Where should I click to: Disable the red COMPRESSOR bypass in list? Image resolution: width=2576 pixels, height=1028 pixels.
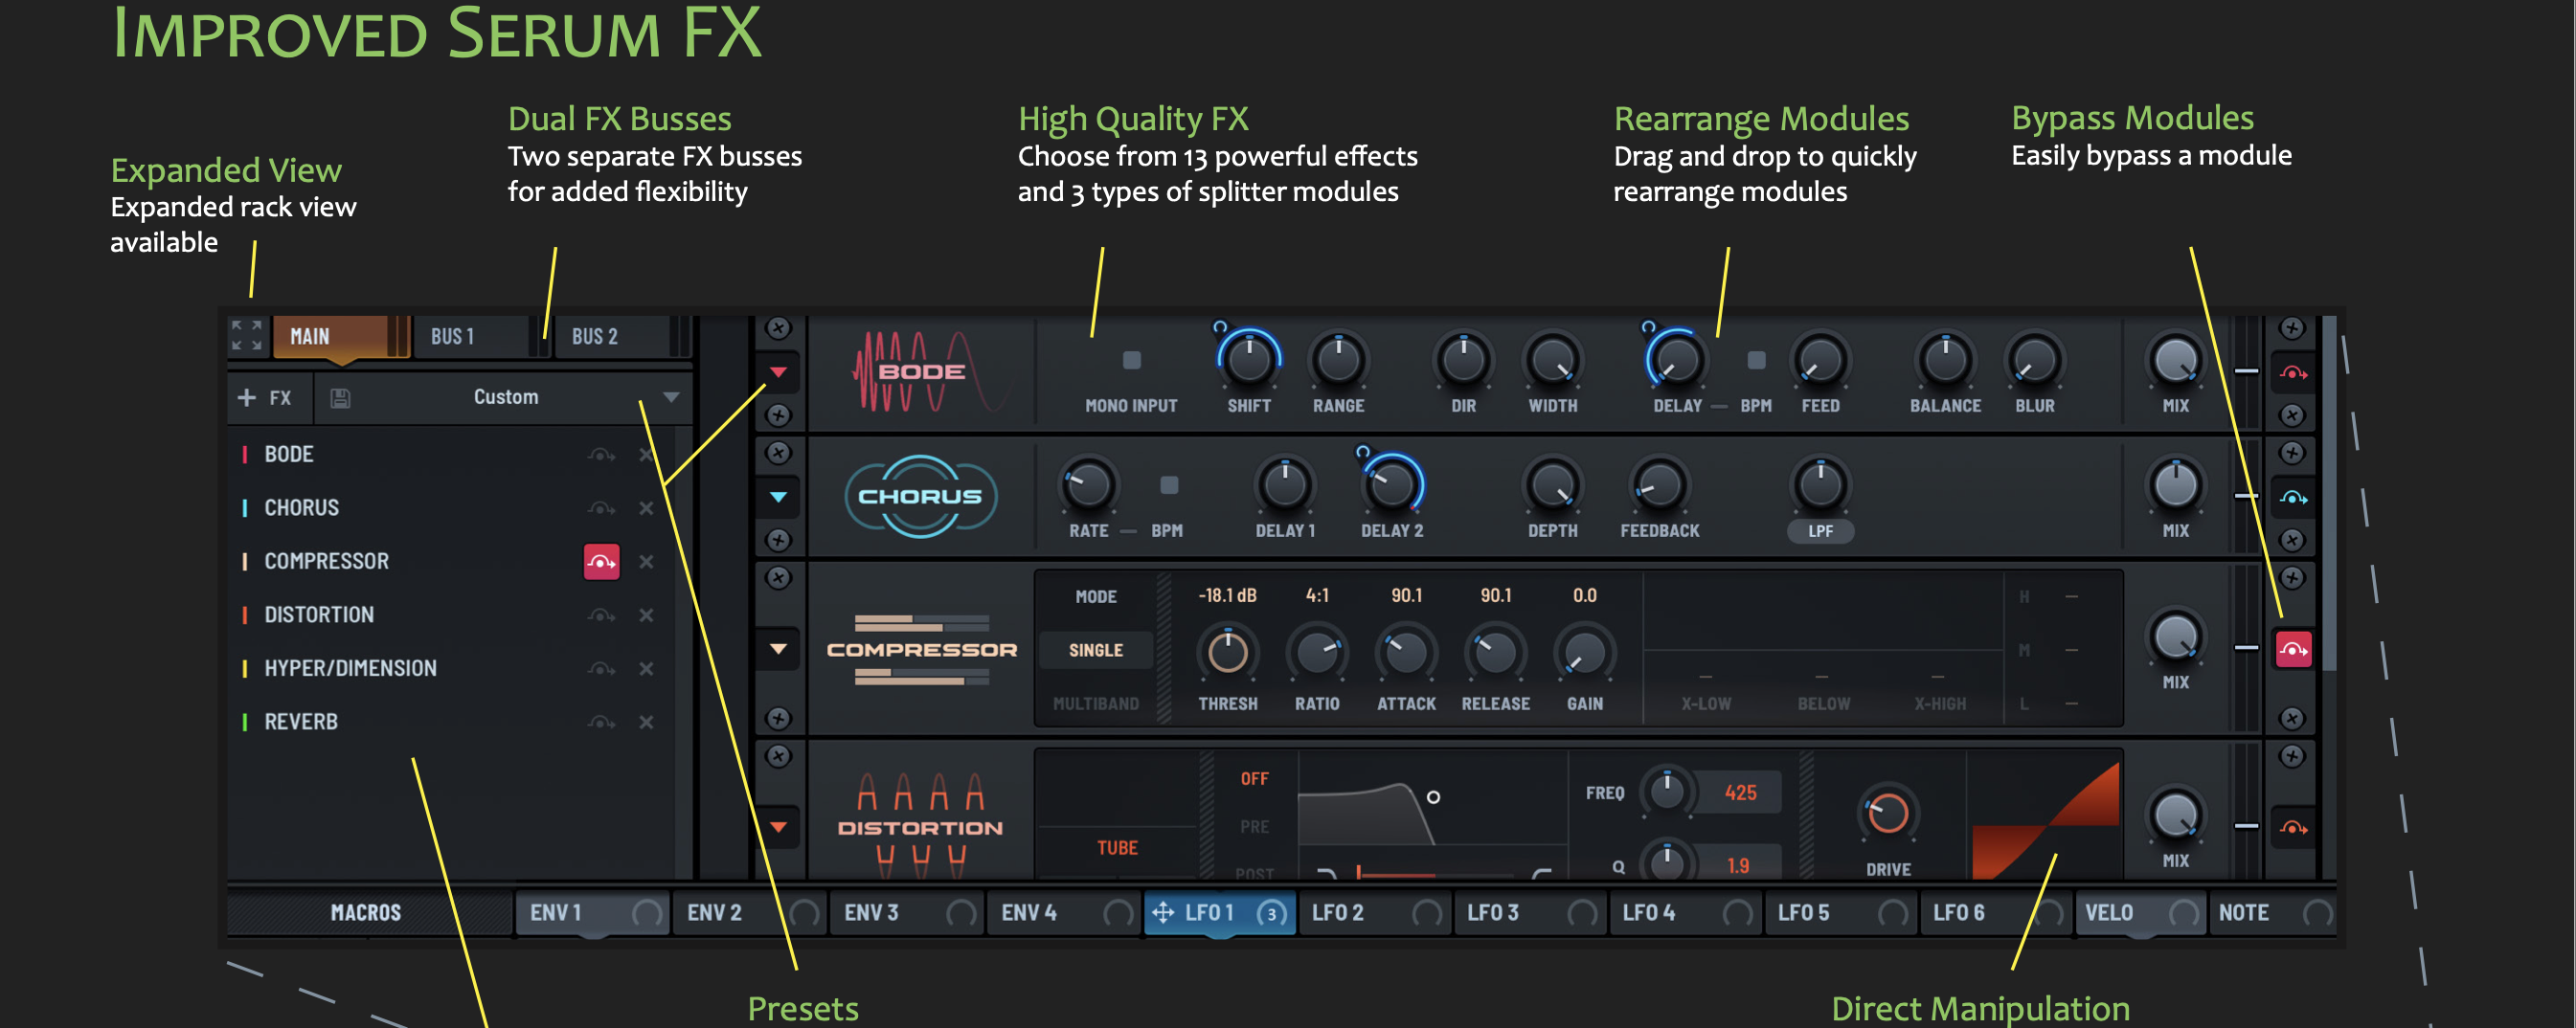(601, 562)
